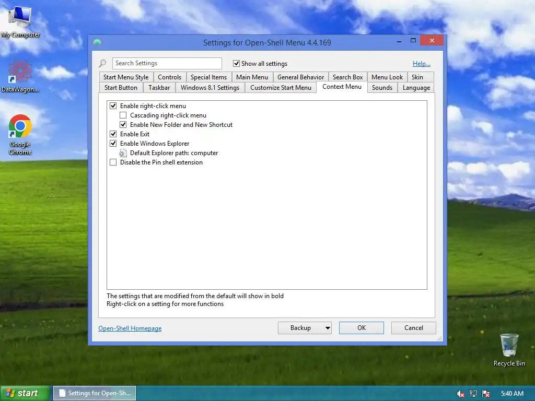Image resolution: width=535 pixels, height=401 pixels.
Task: Uncheck Enable Exit option
Action: click(x=113, y=134)
